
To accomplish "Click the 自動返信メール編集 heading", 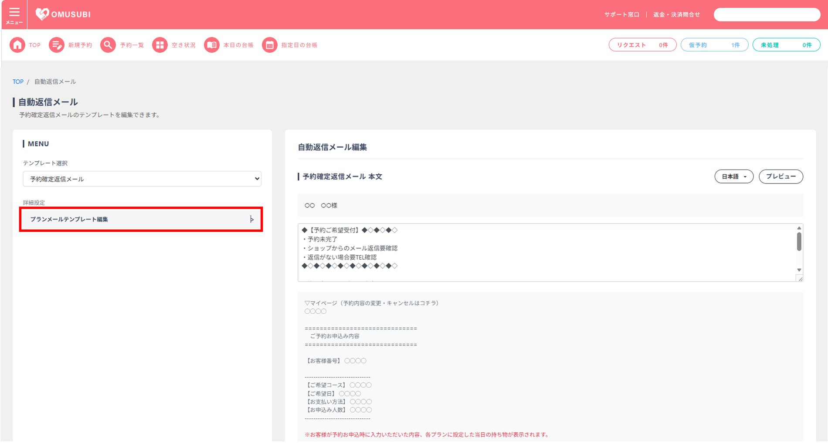I will pos(332,147).
